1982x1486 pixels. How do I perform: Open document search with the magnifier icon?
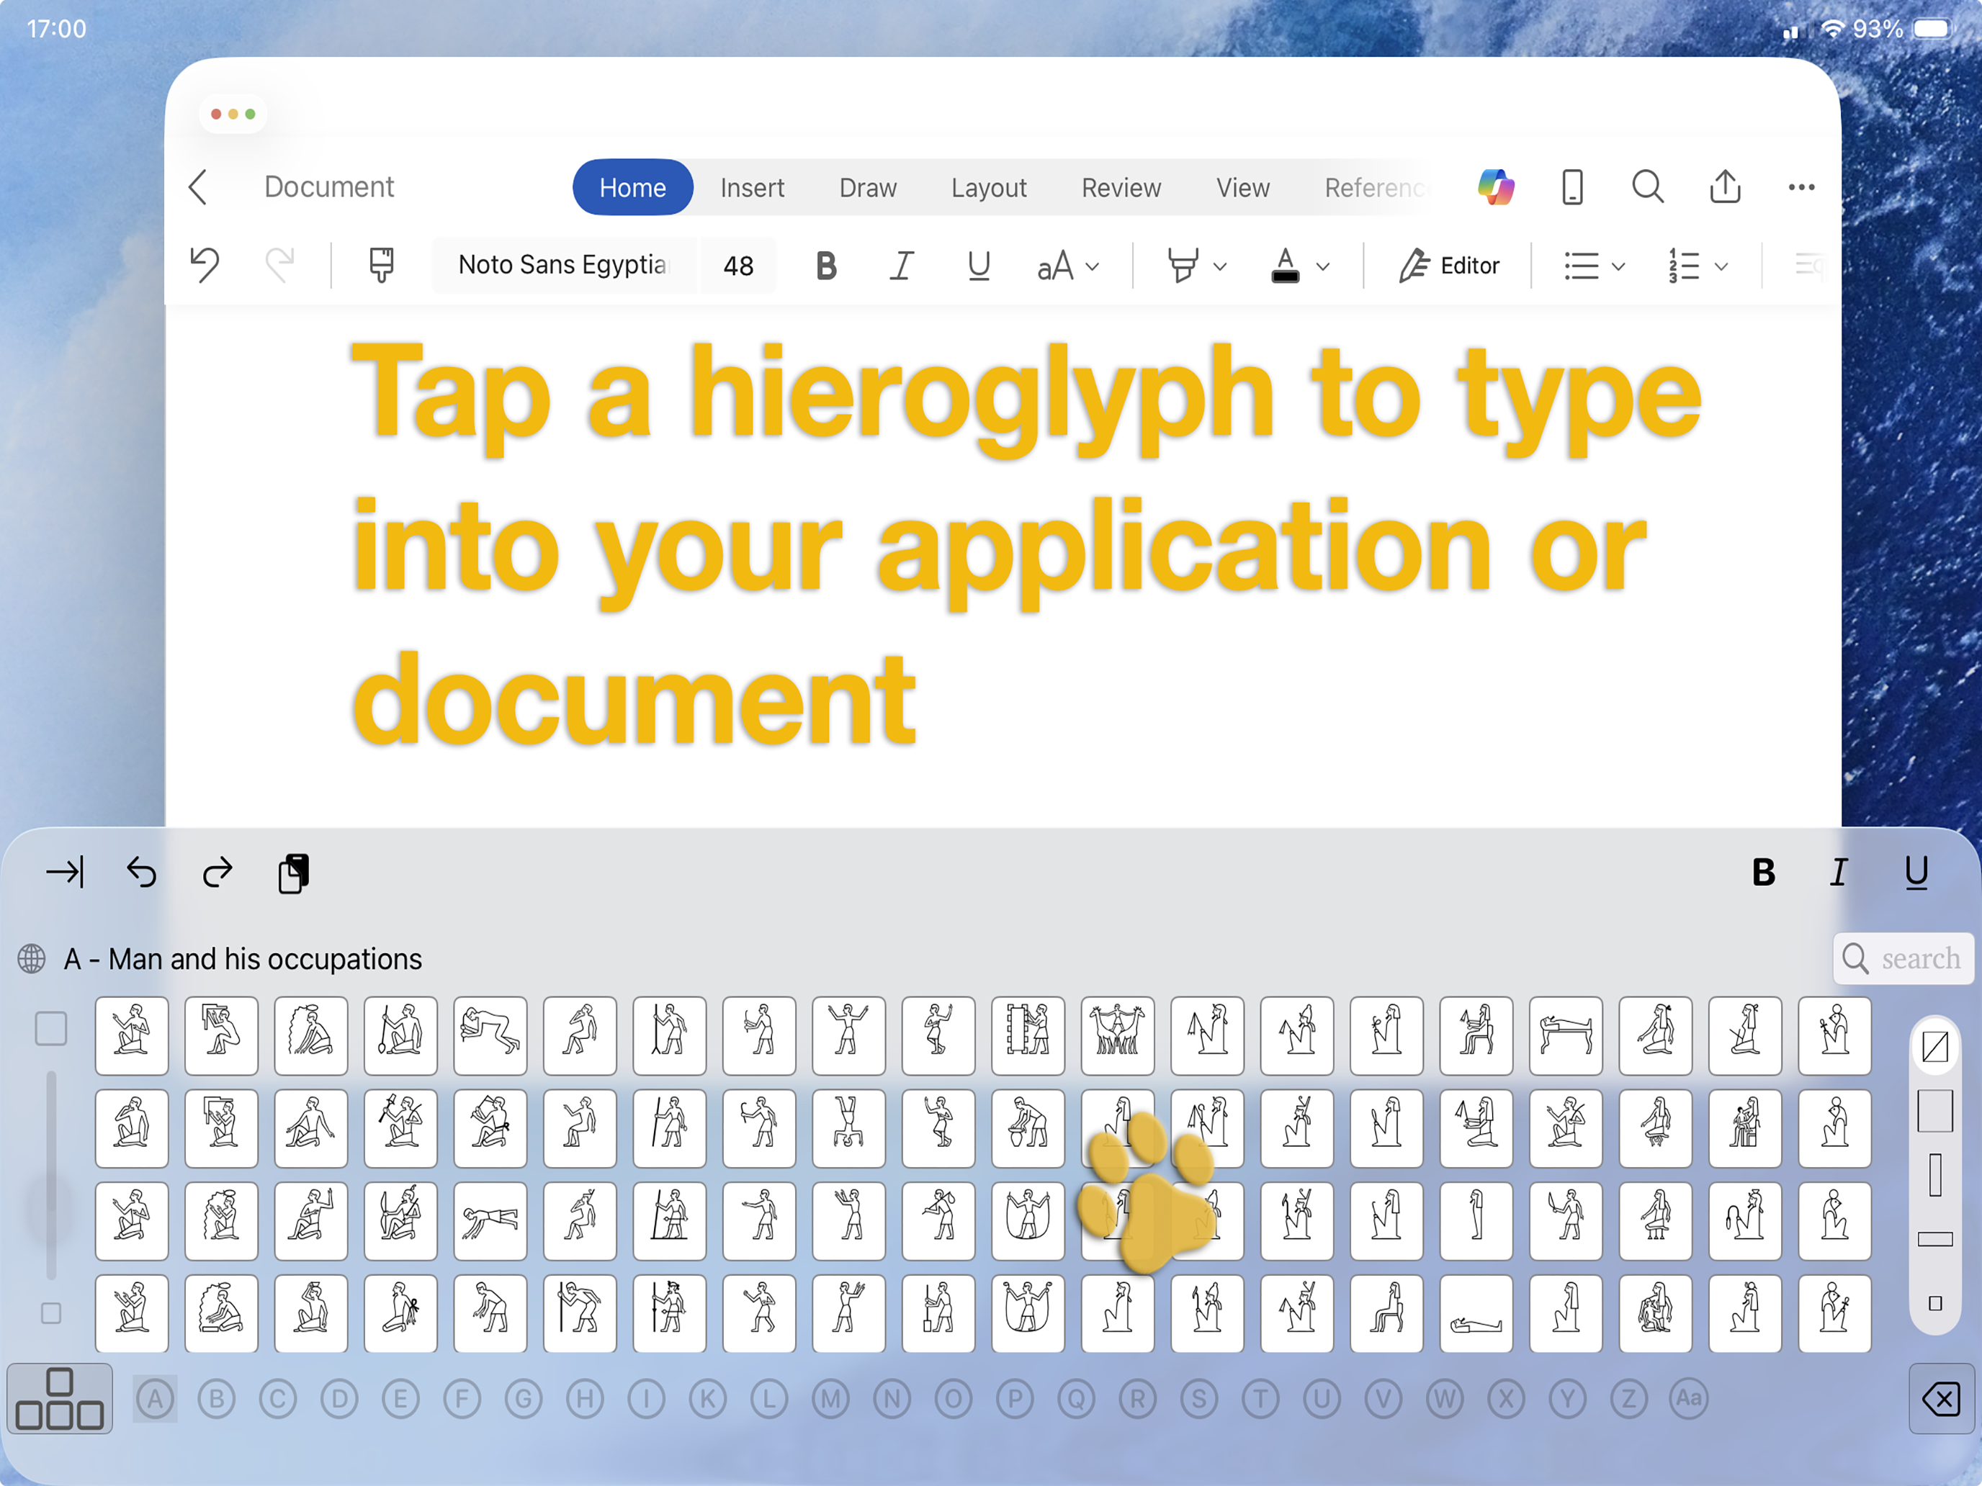(x=1648, y=186)
